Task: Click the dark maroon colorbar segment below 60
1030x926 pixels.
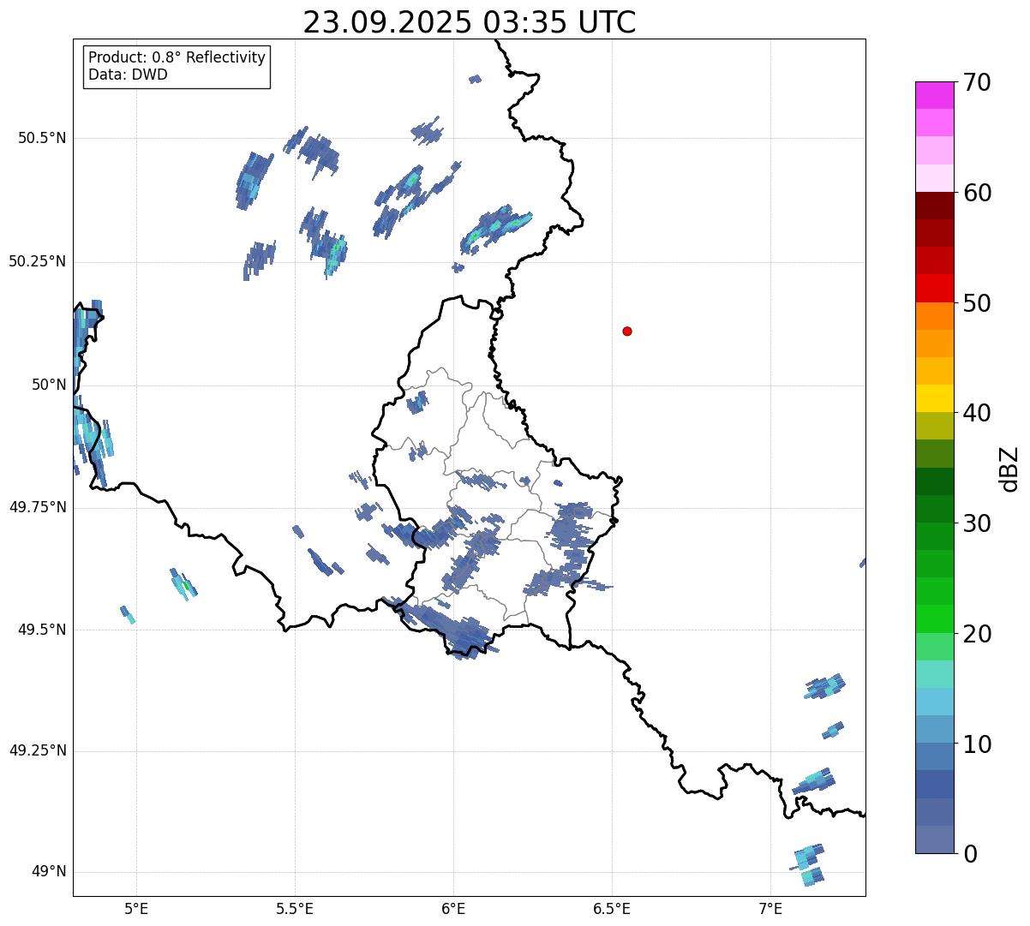Action: [x=934, y=206]
